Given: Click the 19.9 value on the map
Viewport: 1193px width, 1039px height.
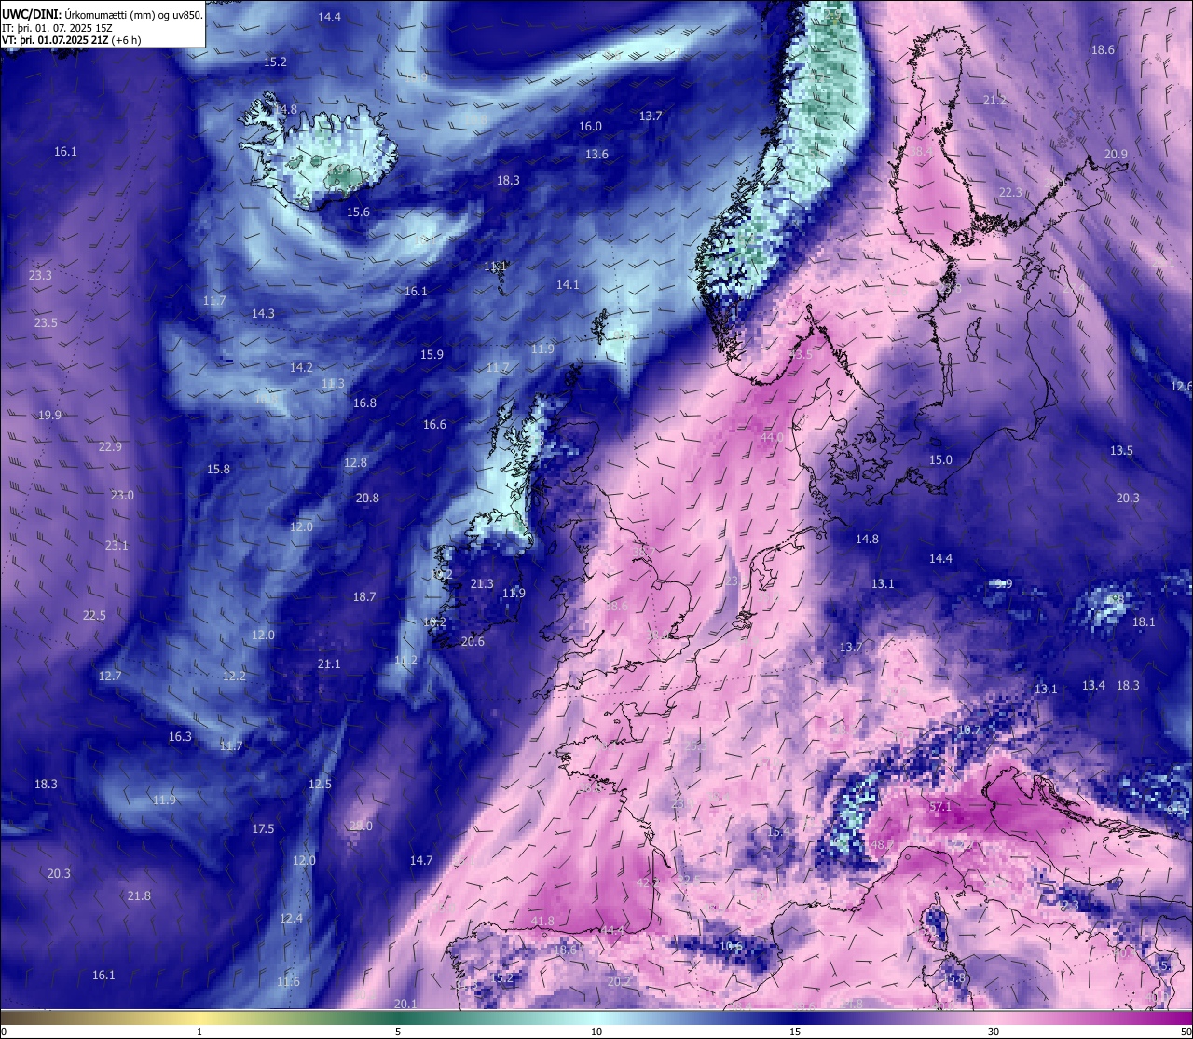Looking at the screenshot, I should [49, 415].
